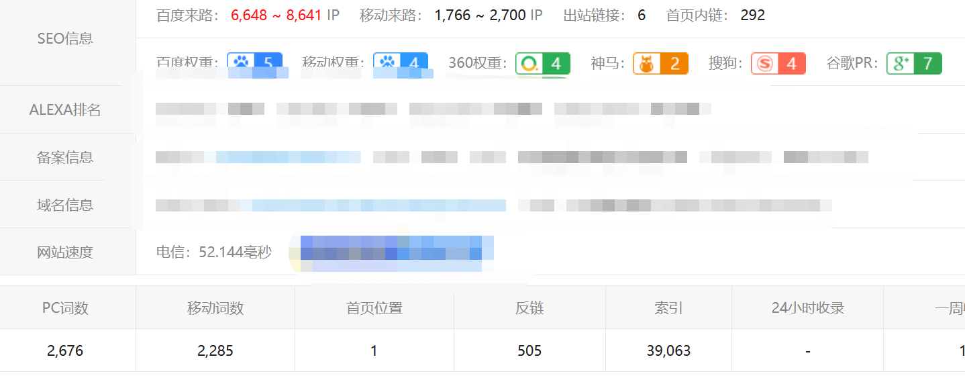The height and width of the screenshot is (382, 965).
Task: Open mobile traffic range 1,766 ~ 2,700
Action: [x=480, y=15]
